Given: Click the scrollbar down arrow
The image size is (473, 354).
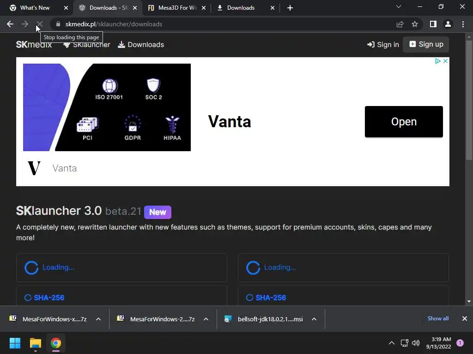Looking at the screenshot, I should point(469,301).
